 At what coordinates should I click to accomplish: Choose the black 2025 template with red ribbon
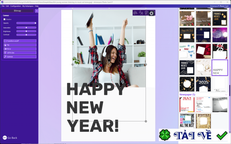point(220,51)
